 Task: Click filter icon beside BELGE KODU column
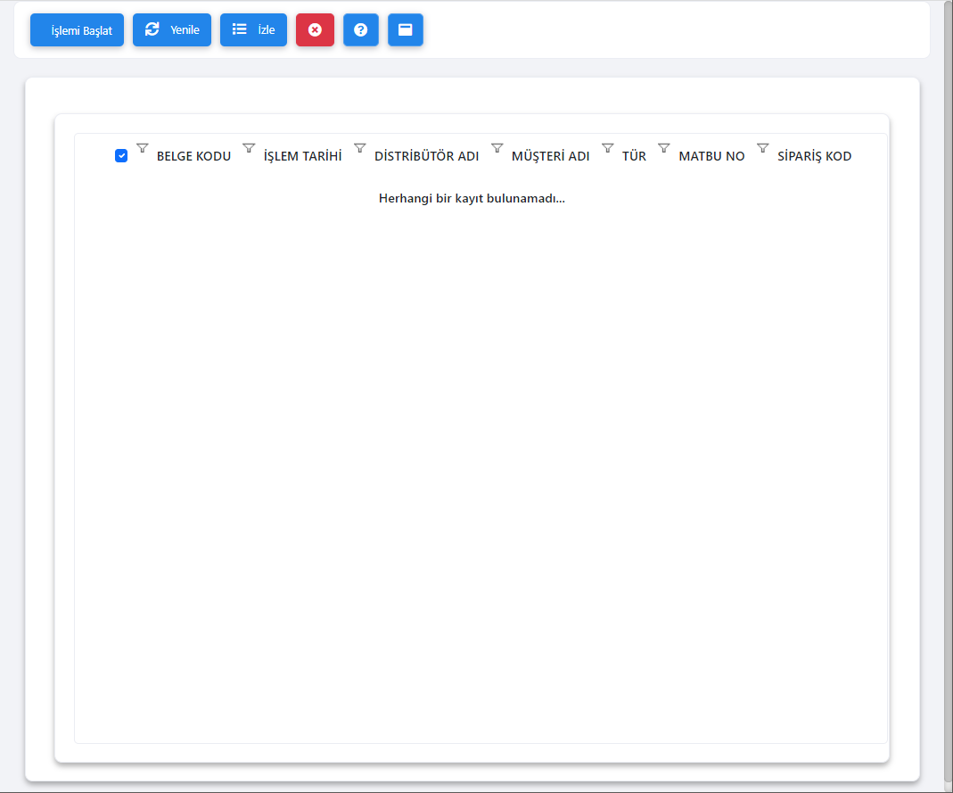[x=142, y=148]
